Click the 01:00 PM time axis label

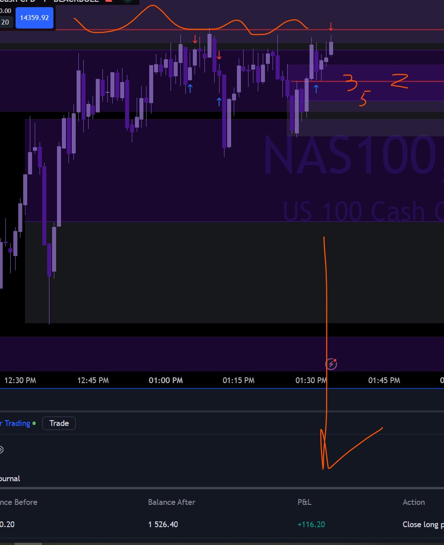(166, 380)
